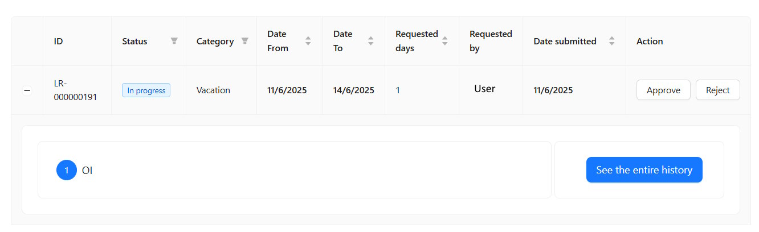Click the User requester name

point(484,89)
